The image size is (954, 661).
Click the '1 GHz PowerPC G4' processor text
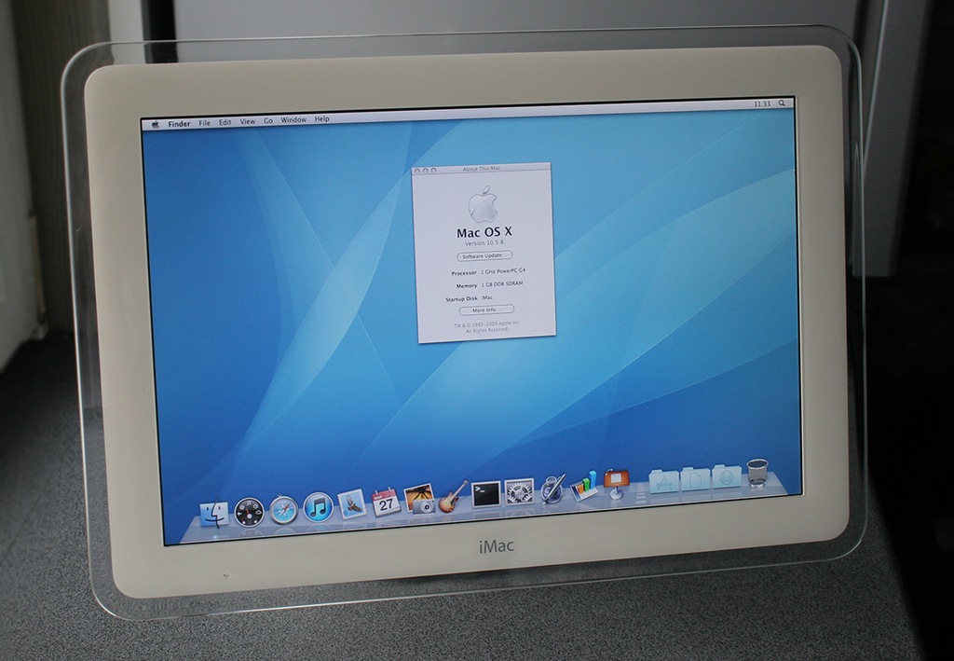click(503, 271)
